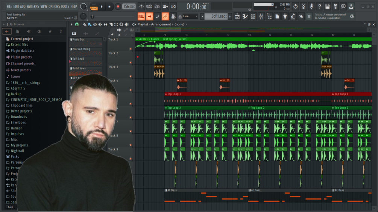Open the VIEW menu
This screenshot has height=212, width=378.
44,6
